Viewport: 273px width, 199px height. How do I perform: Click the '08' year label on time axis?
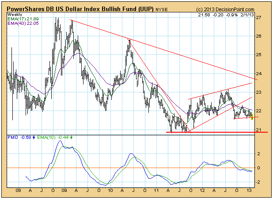[18, 190]
